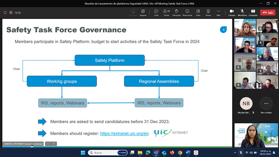
Task: Zoom in shared content with plus button
Action: (54, 144)
